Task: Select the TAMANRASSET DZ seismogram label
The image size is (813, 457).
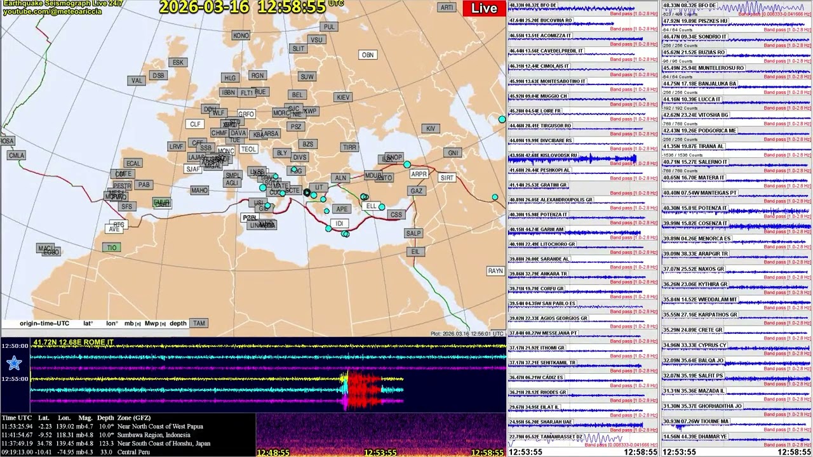Action: coord(546,437)
